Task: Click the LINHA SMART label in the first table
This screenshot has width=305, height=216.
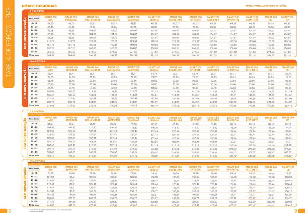Action: point(36,14)
